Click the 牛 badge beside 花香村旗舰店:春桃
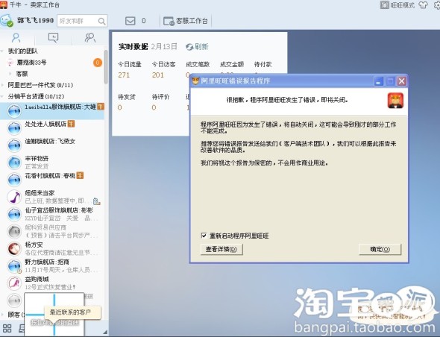Image resolution: width=440 pixels, height=337 pixels. [x=81, y=176]
